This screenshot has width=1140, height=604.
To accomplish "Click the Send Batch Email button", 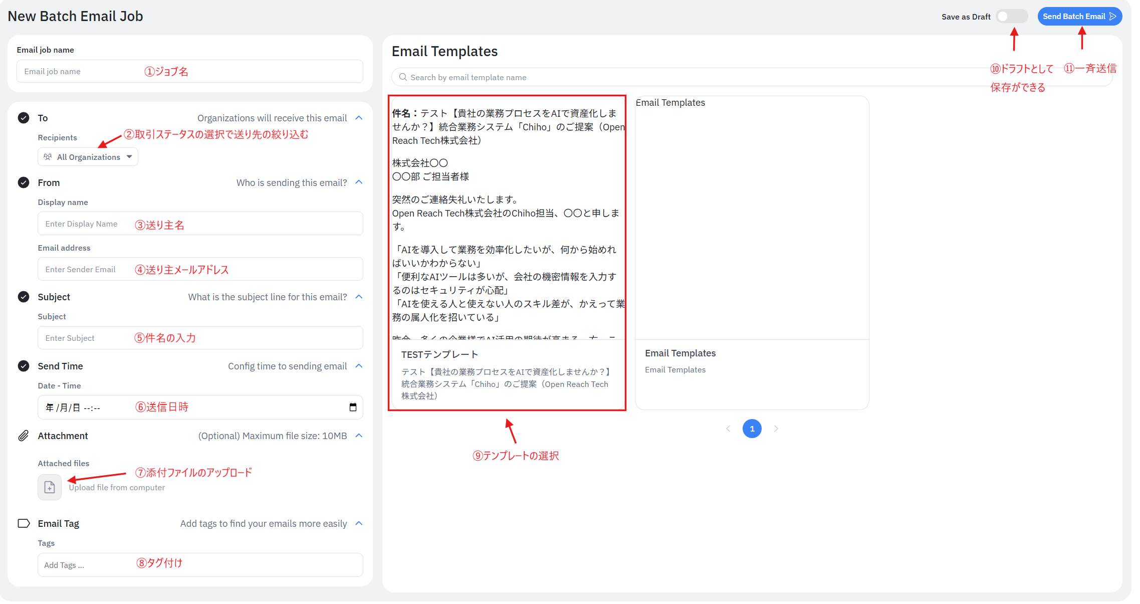I will pos(1079,17).
